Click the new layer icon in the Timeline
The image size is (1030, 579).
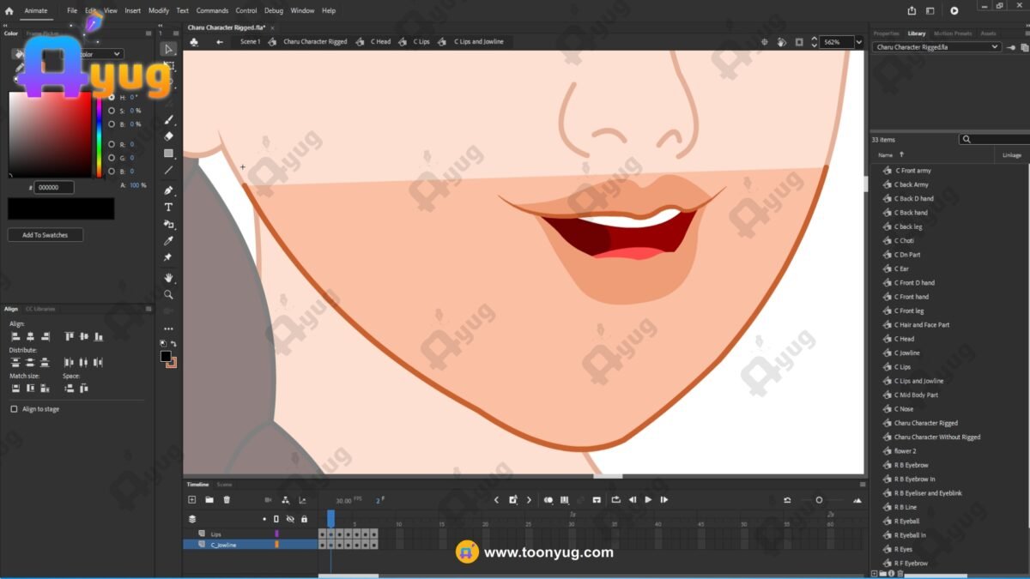click(x=192, y=500)
